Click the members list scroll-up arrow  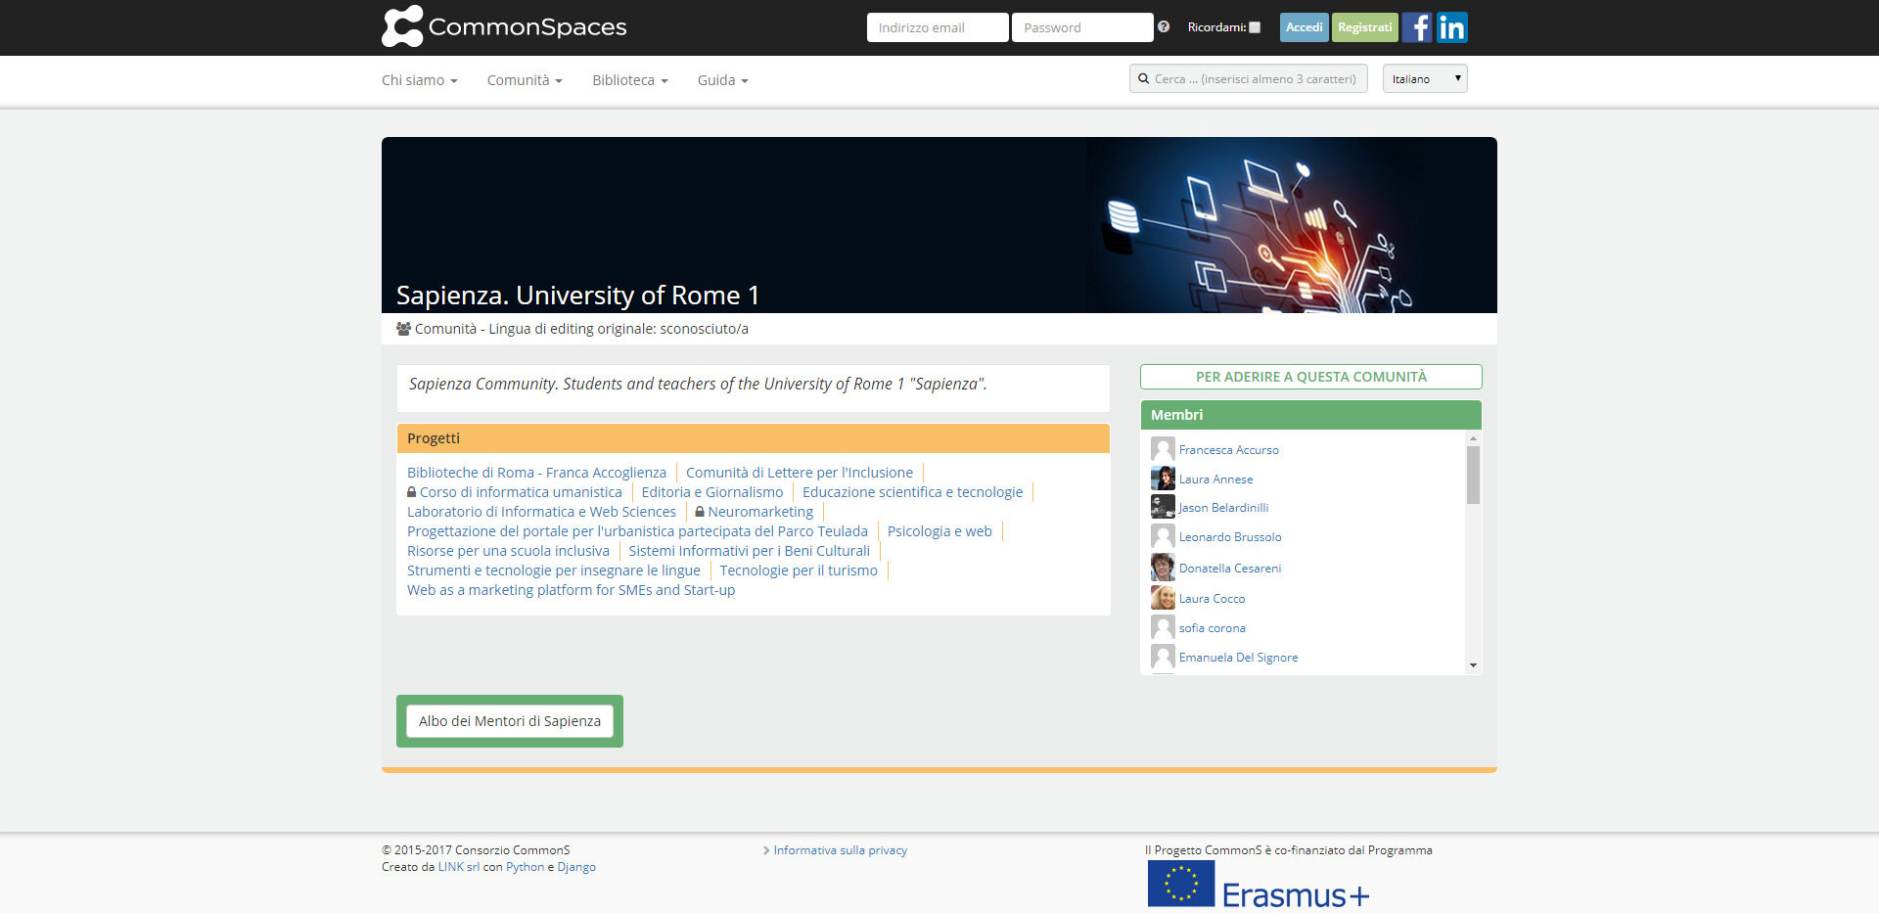tap(1473, 438)
